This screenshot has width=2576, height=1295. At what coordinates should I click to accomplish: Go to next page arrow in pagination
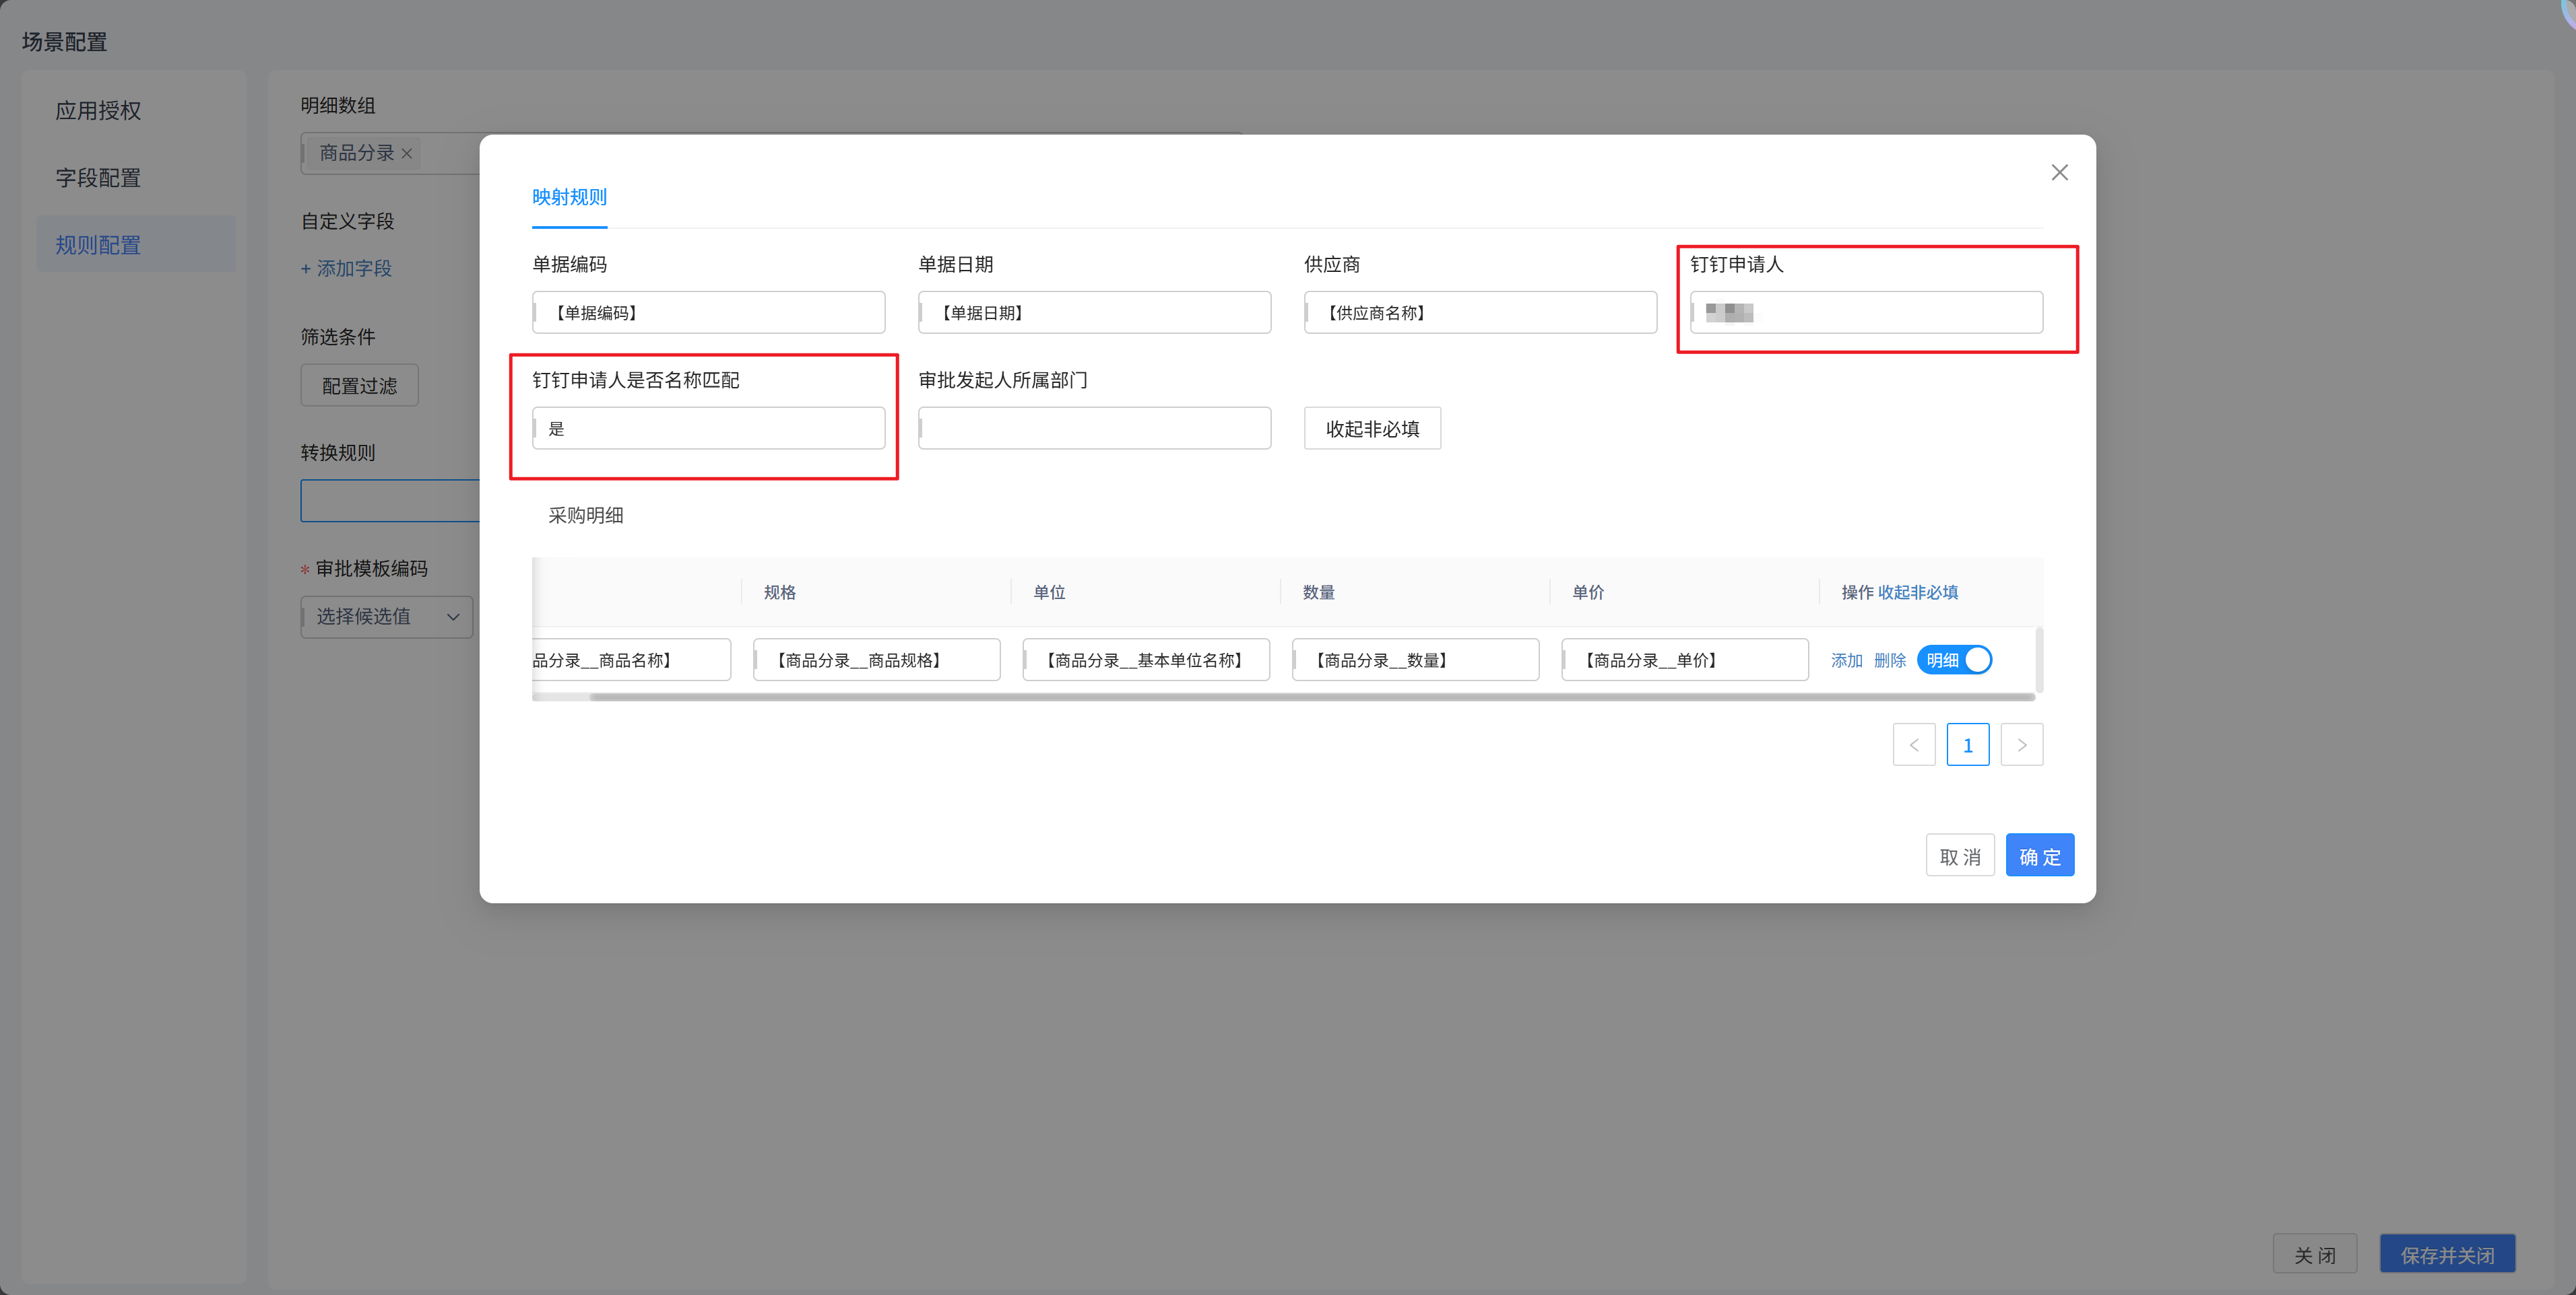(2021, 745)
